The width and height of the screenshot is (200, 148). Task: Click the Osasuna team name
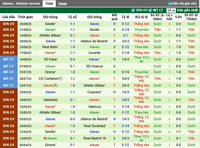coord(93,92)
